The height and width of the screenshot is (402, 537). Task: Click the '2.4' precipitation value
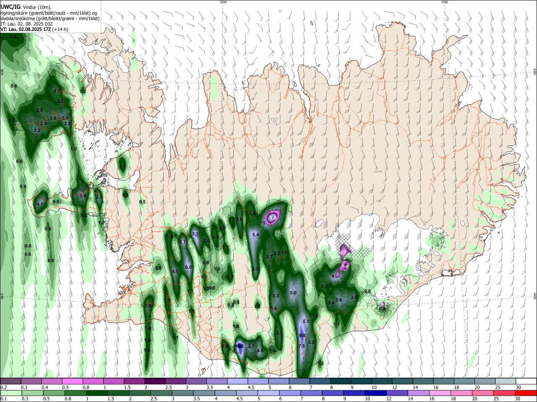pyautogui.click(x=331, y=303)
